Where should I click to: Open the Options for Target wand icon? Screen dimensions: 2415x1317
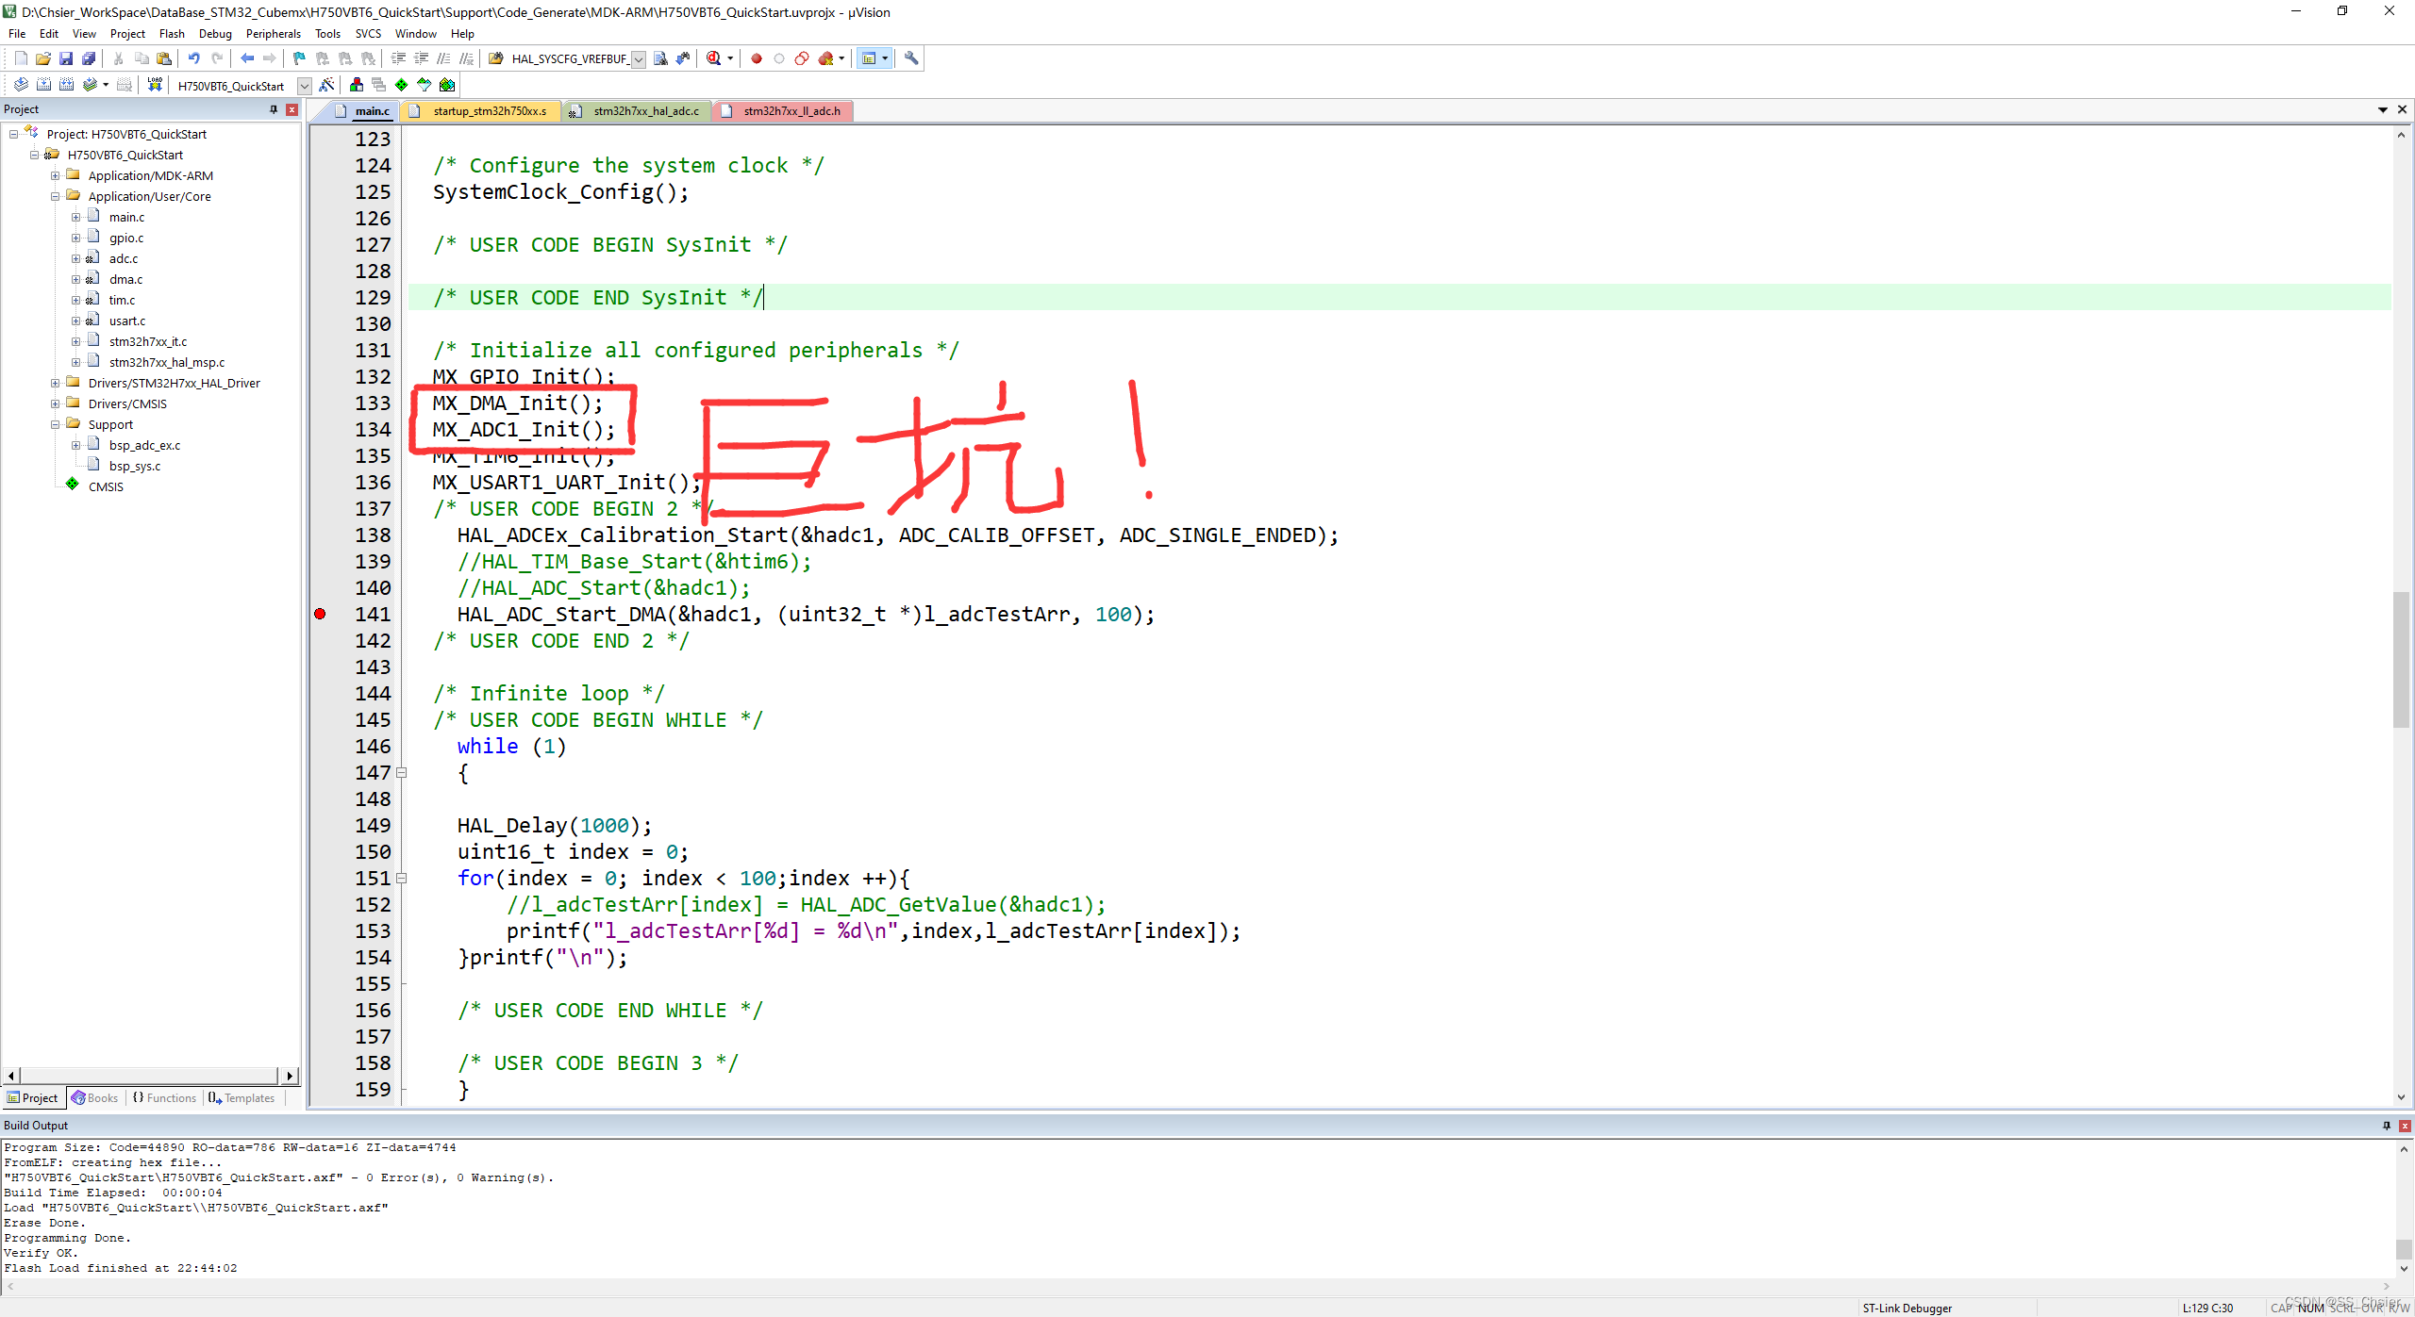(326, 85)
